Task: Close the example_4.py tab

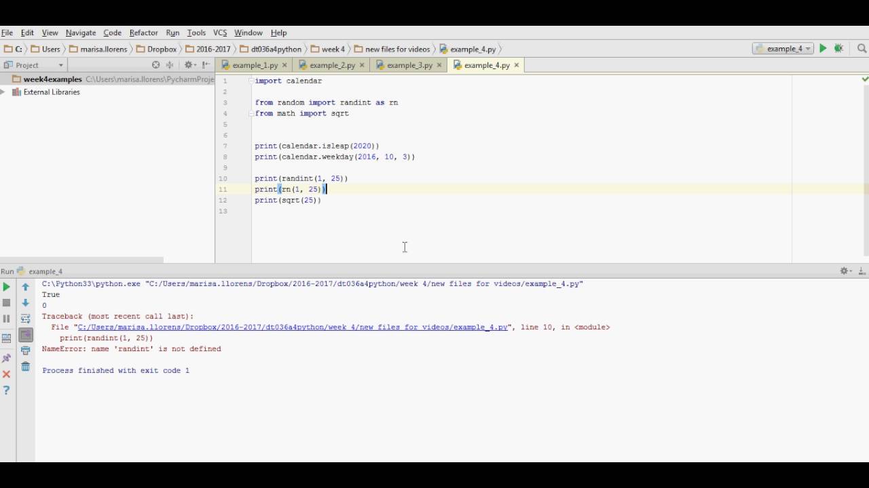Action: 517,65
